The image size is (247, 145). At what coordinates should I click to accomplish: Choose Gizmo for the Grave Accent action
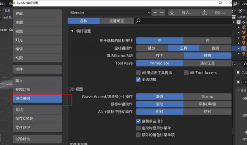point(207,97)
